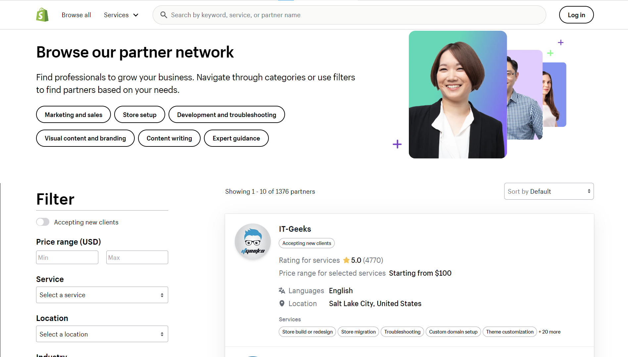Click Troubleshooting service tag
Viewport: 628px width, 357px height.
tap(402, 332)
